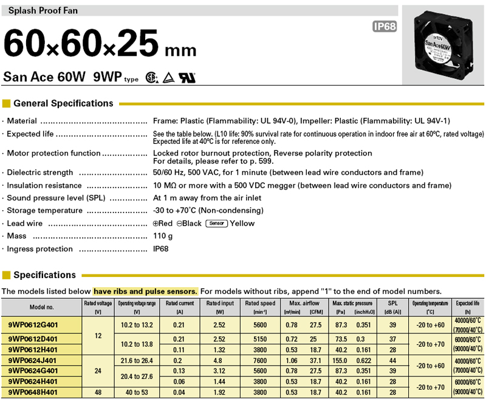Screen dimensions: 486x405
Task: Click the CSA certification mark
Action: click(x=151, y=78)
